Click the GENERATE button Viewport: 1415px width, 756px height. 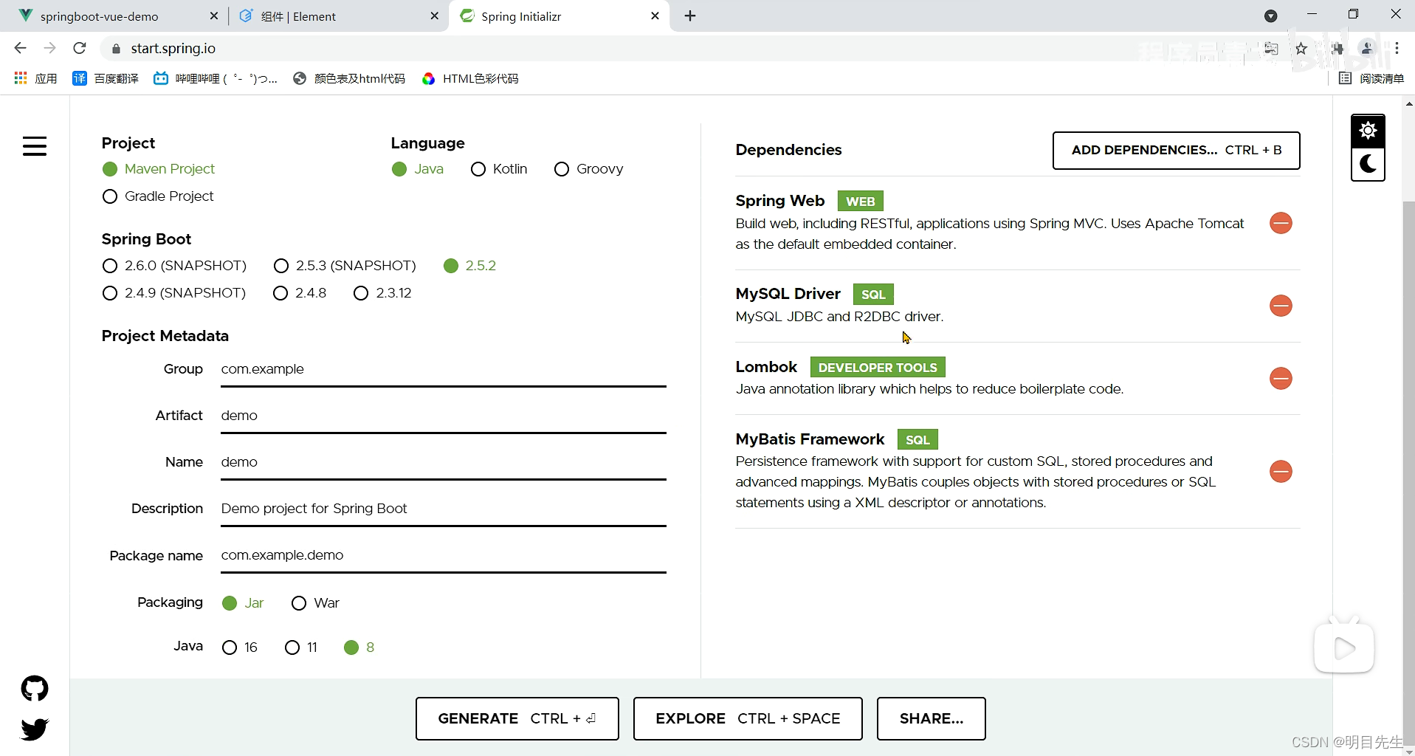click(x=517, y=718)
